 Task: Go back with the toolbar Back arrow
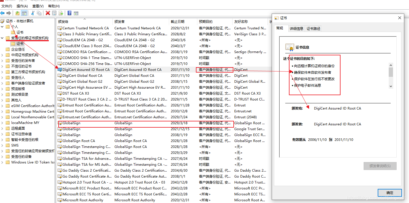[x=3, y=13]
